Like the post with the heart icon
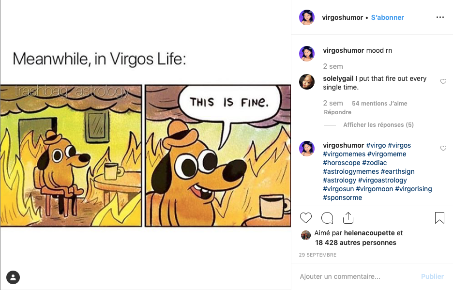 point(306,218)
